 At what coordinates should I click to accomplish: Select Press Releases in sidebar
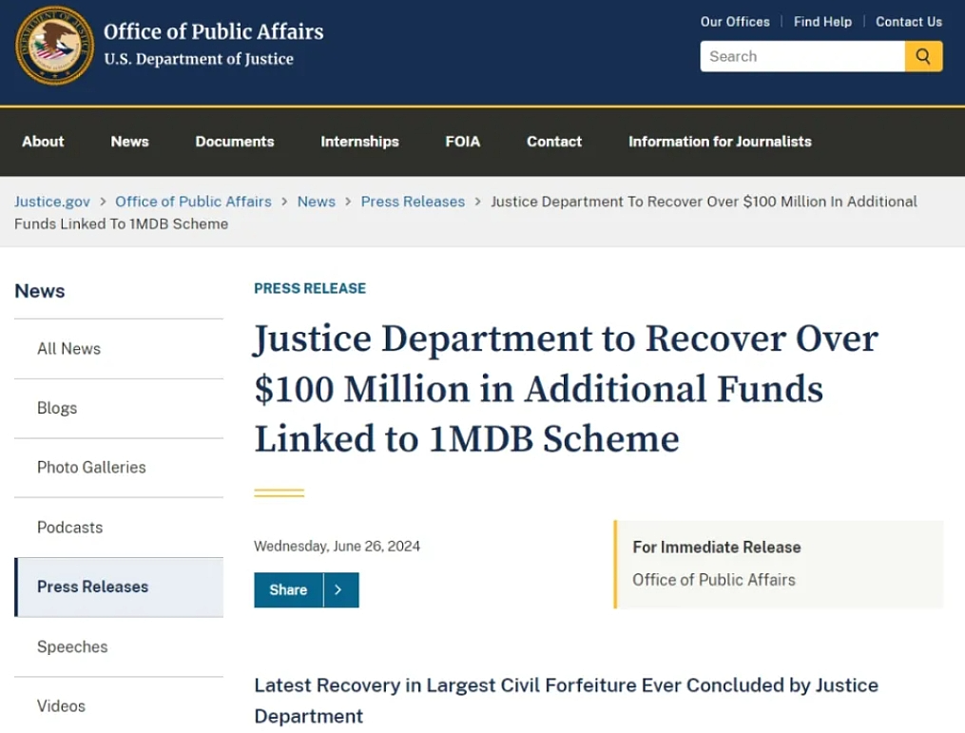[x=119, y=588]
